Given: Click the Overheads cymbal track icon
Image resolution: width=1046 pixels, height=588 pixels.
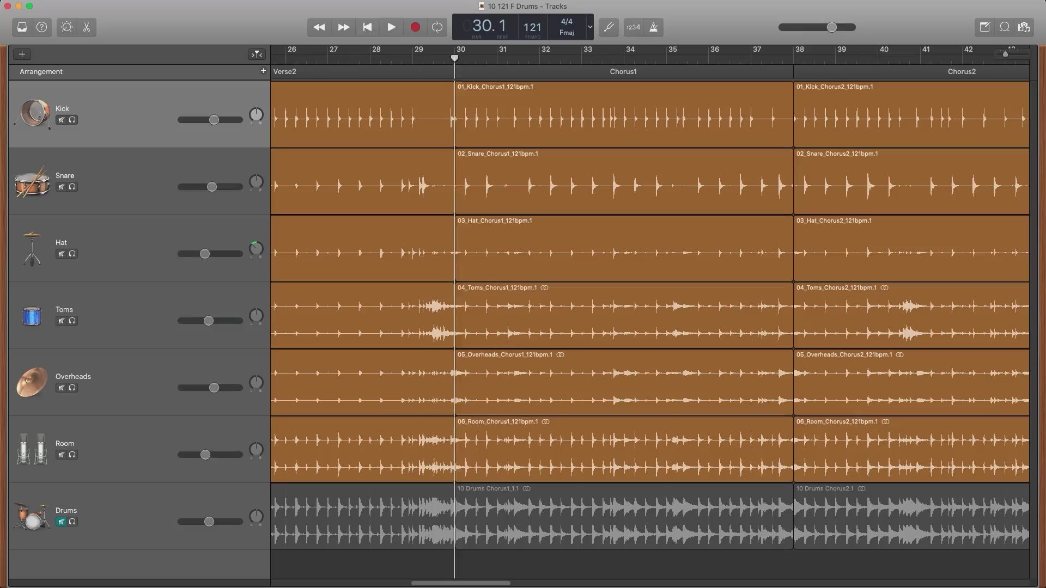Looking at the screenshot, I should (32, 382).
